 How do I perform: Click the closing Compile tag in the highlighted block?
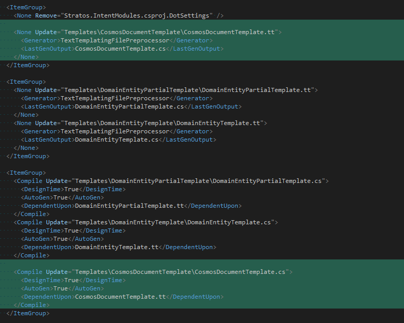32,305
